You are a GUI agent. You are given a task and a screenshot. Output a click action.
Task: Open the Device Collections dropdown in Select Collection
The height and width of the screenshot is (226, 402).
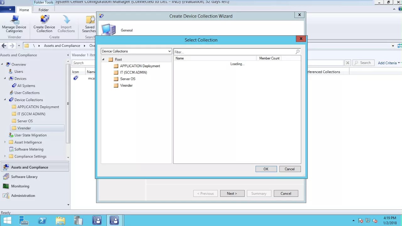[136, 51]
